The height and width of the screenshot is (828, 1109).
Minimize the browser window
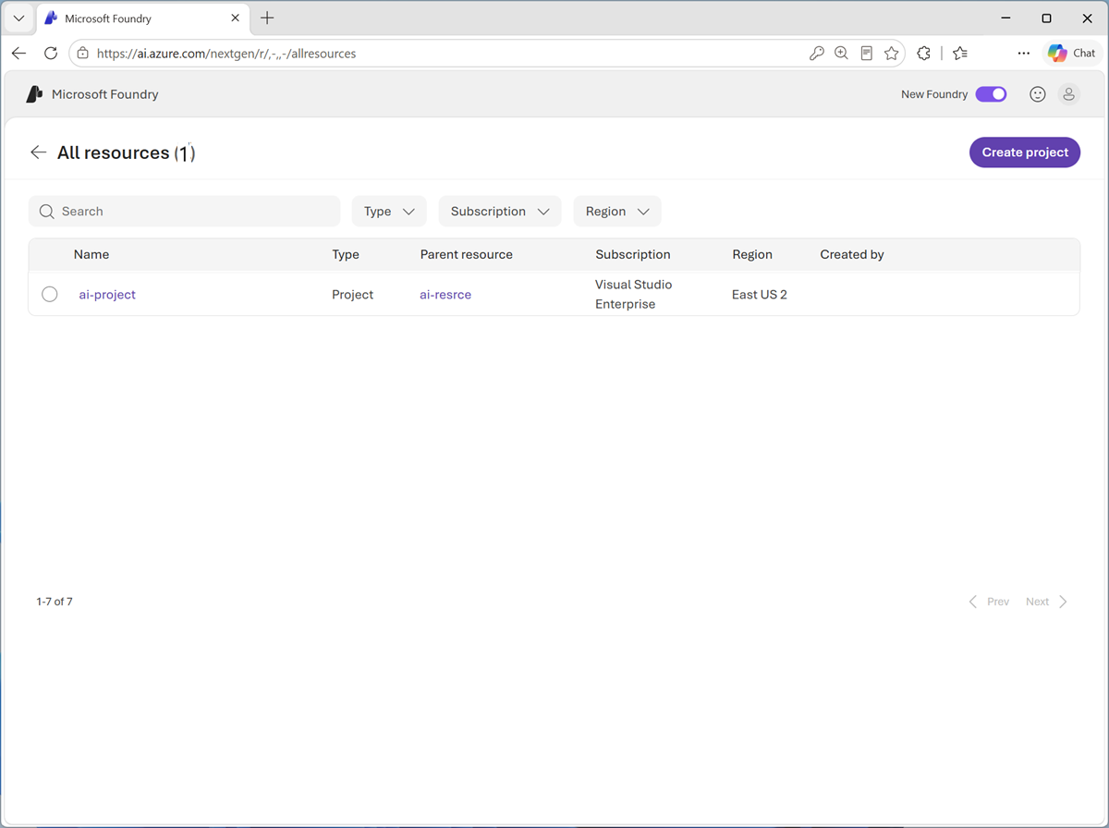[1005, 18]
